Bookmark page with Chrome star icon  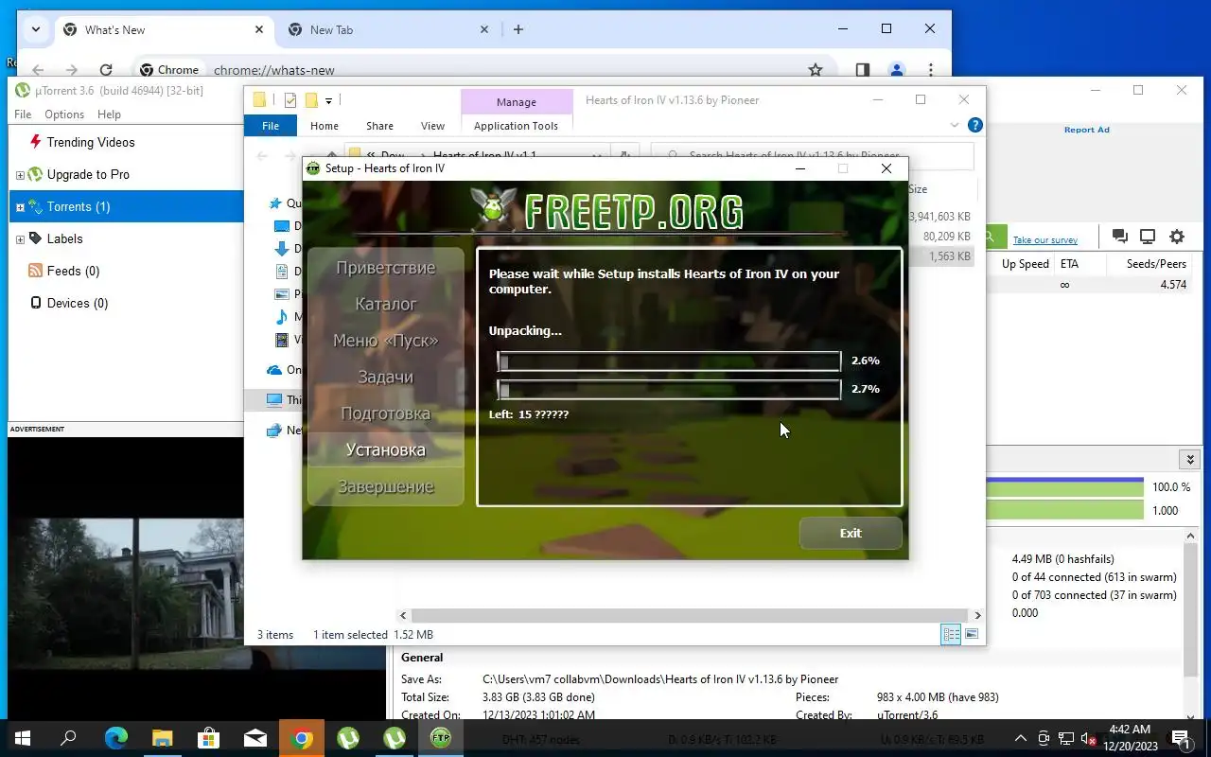pos(816,69)
